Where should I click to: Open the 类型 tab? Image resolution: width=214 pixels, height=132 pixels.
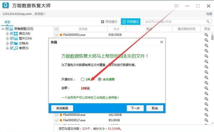(x=8, y=22)
